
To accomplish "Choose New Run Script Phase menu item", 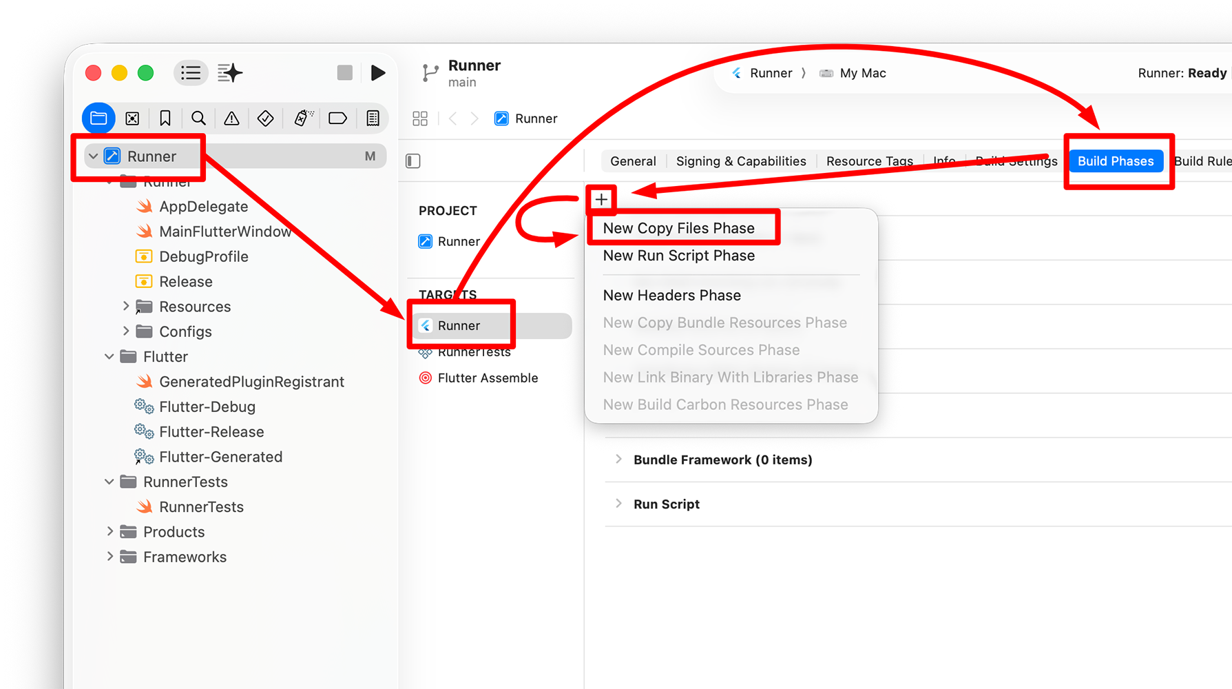I will coord(679,256).
